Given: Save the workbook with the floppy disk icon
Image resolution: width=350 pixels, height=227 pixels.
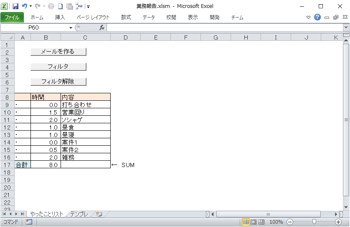Looking at the screenshot, I should click(15, 6).
